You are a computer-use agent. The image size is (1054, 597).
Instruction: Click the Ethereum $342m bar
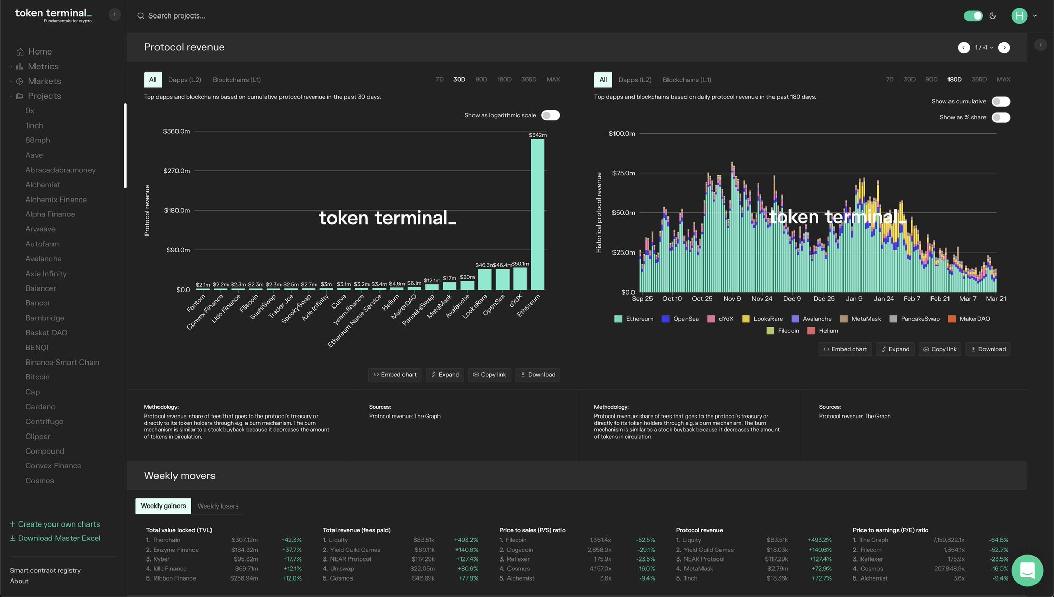(538, 214)
